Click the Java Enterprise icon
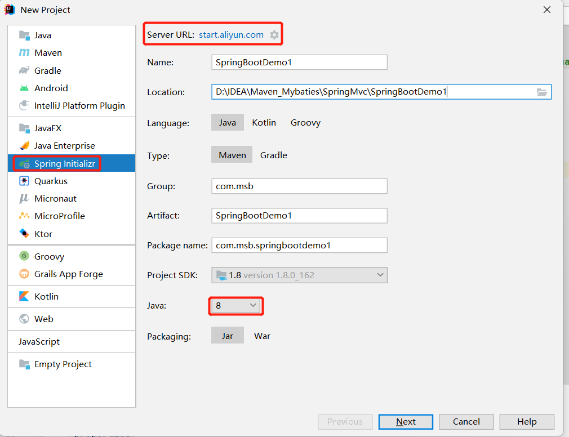Viewport: 569px width, 437px height. pos(24,145)
